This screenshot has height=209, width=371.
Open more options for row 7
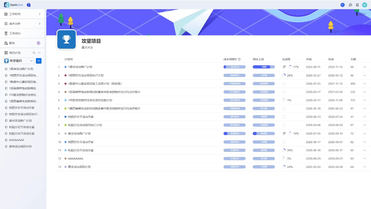click(x=364, y=117)
